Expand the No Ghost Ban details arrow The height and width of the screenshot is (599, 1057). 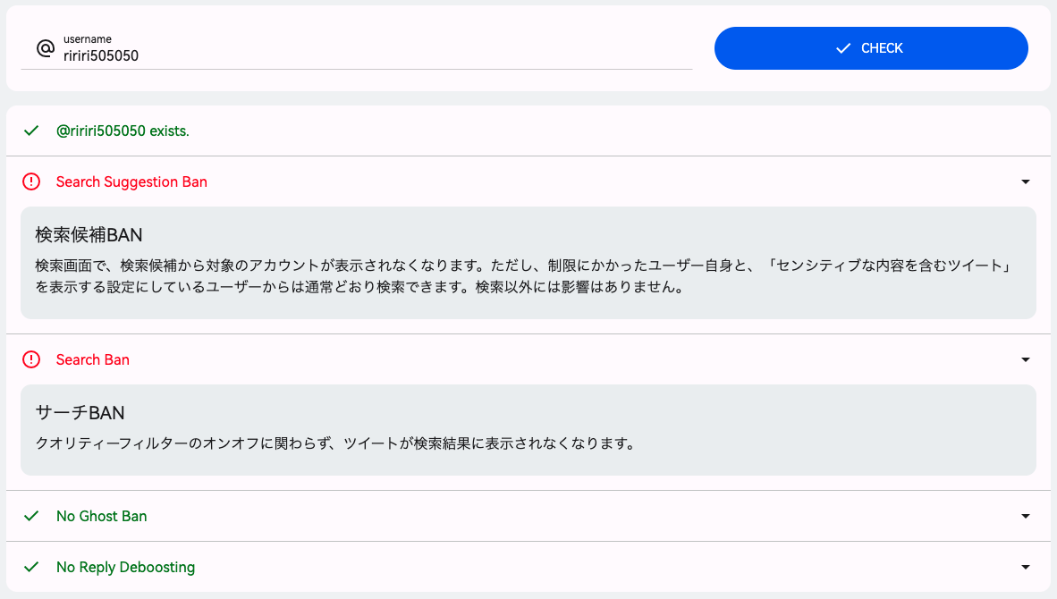pos(1025,516)
